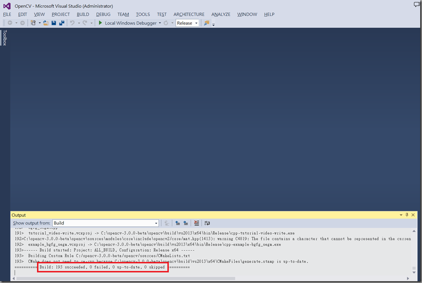Open the redo history dropdown arrow
The image size is (422, 283).
(92, 23)
